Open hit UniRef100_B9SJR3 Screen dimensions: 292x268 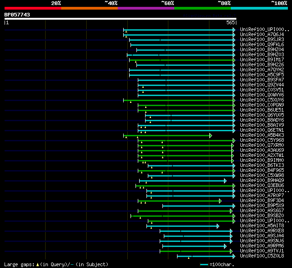tap(262, 40)
